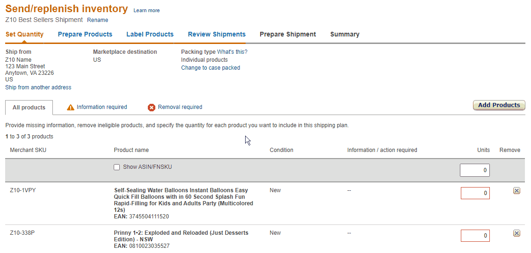Enable the Show ASIN/FNSKU checkbox

117,167
